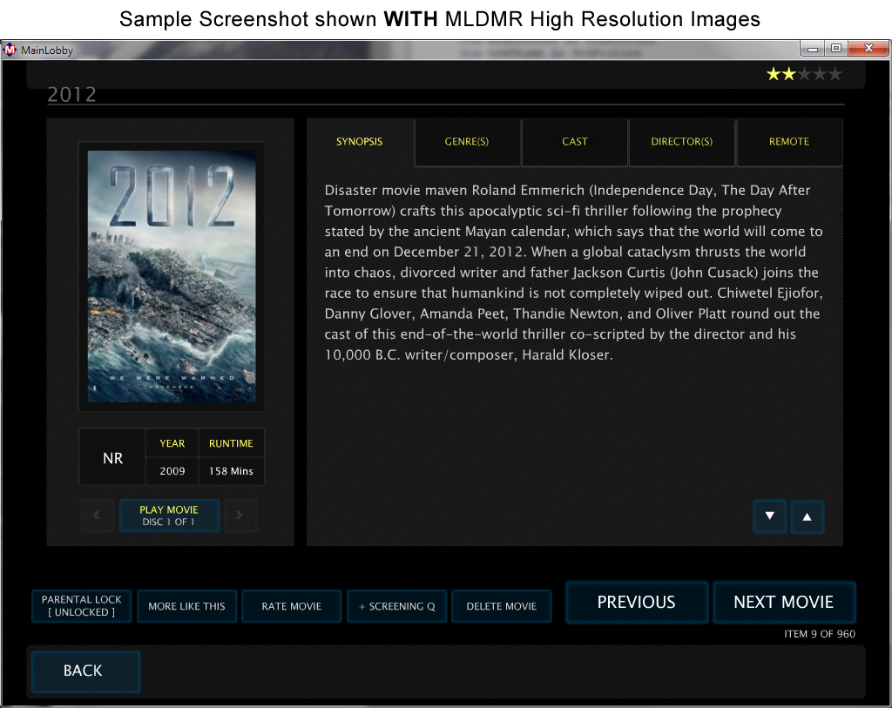Set rating with the fifth star

835,74
